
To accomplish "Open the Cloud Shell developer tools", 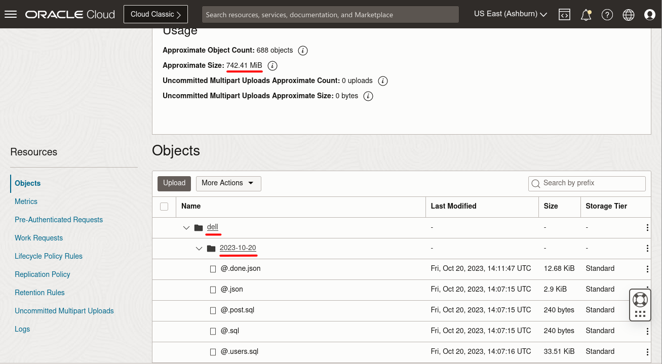I will tap(564, 14).
